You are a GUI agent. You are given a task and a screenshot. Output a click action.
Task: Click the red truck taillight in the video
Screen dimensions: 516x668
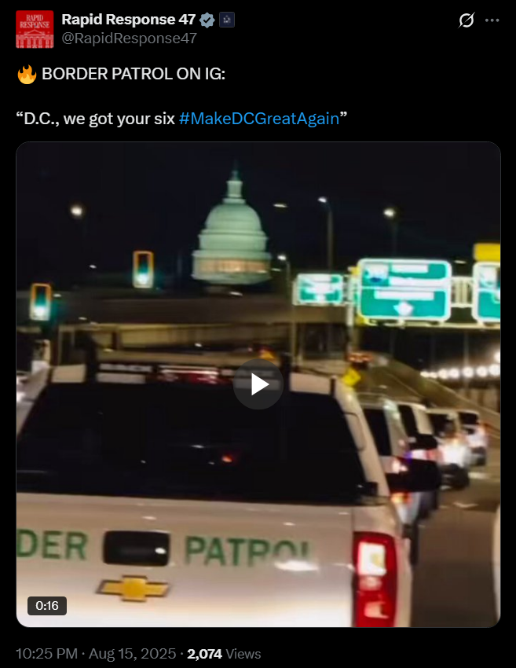[376, 578]
